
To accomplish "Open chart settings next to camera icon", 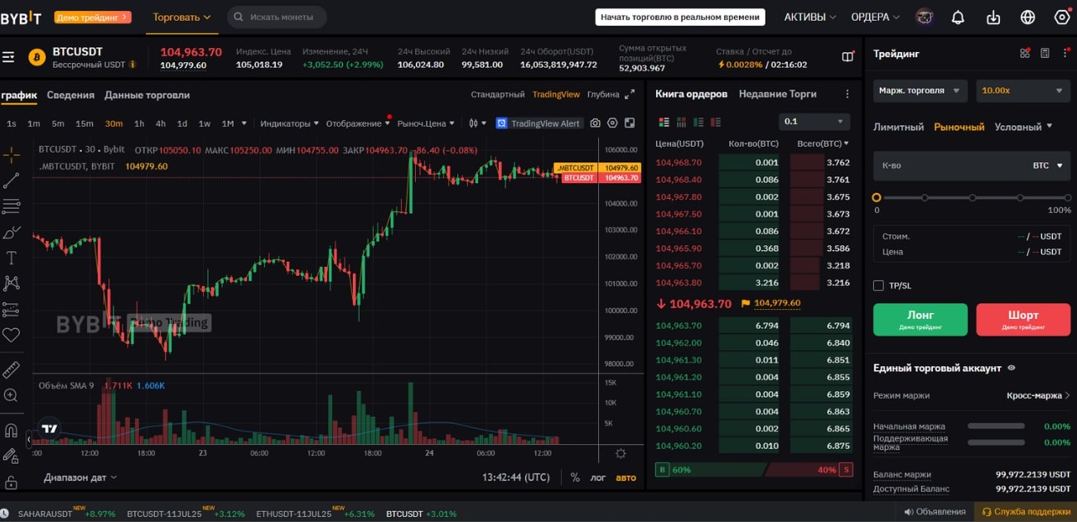I will tap(612, 123).
